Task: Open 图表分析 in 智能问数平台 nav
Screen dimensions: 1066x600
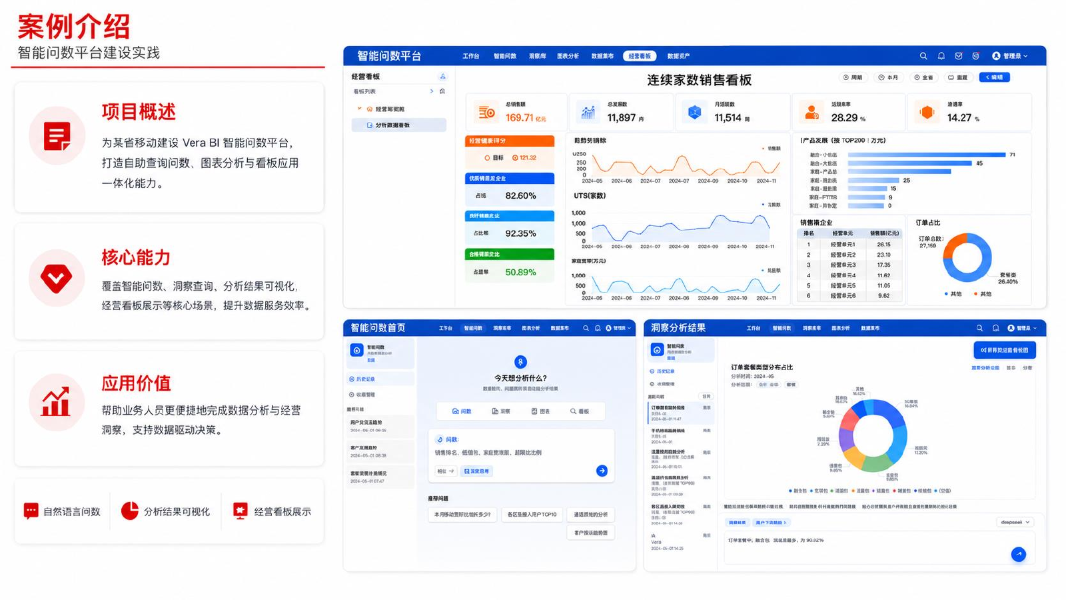Action: tap(568, 56)
